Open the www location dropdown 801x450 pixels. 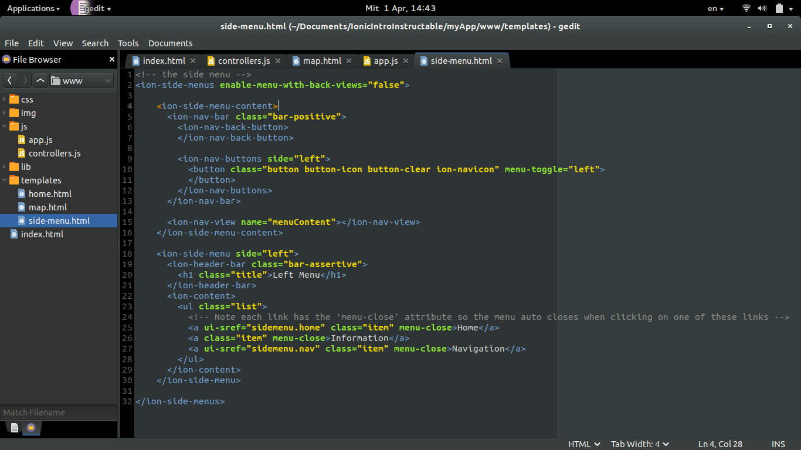82,80
